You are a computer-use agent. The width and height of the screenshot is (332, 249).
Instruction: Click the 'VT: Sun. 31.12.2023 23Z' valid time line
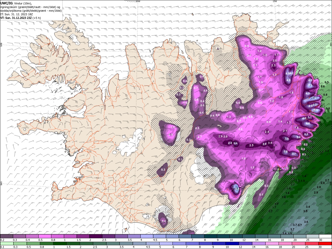pyautogui.click(x=21, y=18)
